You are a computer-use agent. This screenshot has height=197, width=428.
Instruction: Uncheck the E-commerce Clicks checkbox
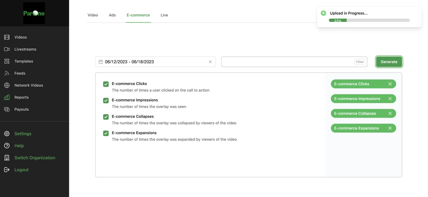(x=106, y=84)
